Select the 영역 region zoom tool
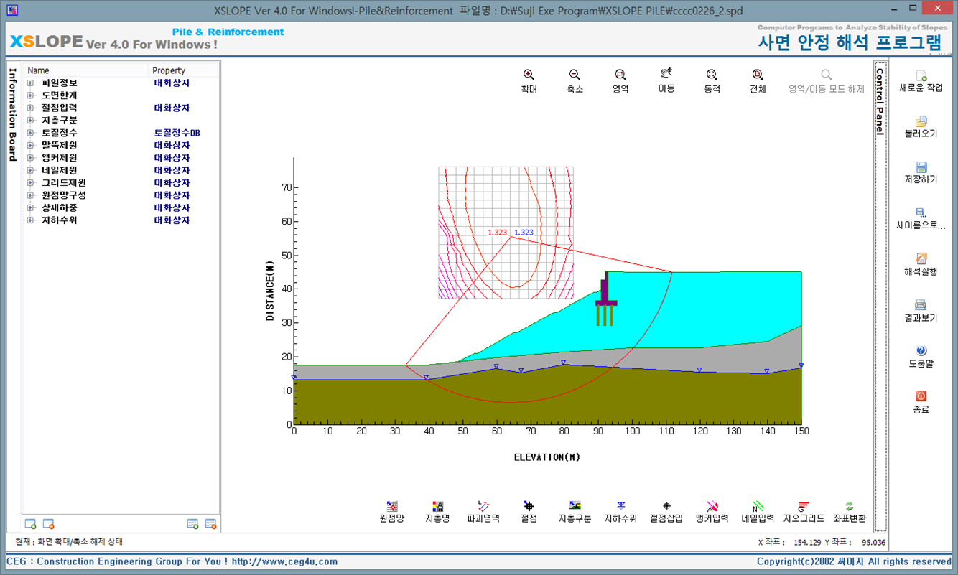958x575 pixels. coord(620,80)
